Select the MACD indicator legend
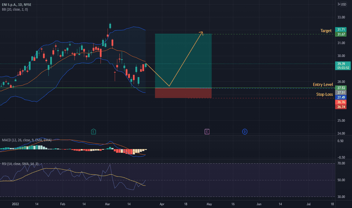Image resolution: width=352 pixels, height=208 pixels. pos(27,140)
